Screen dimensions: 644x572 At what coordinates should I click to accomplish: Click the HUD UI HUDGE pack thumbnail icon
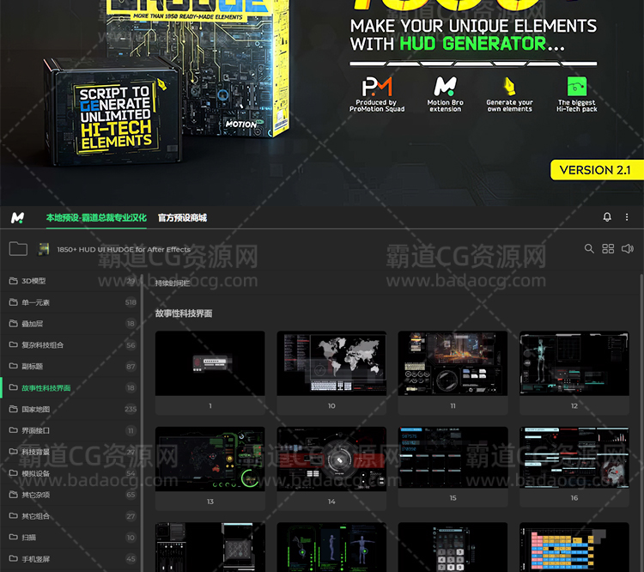44,249
